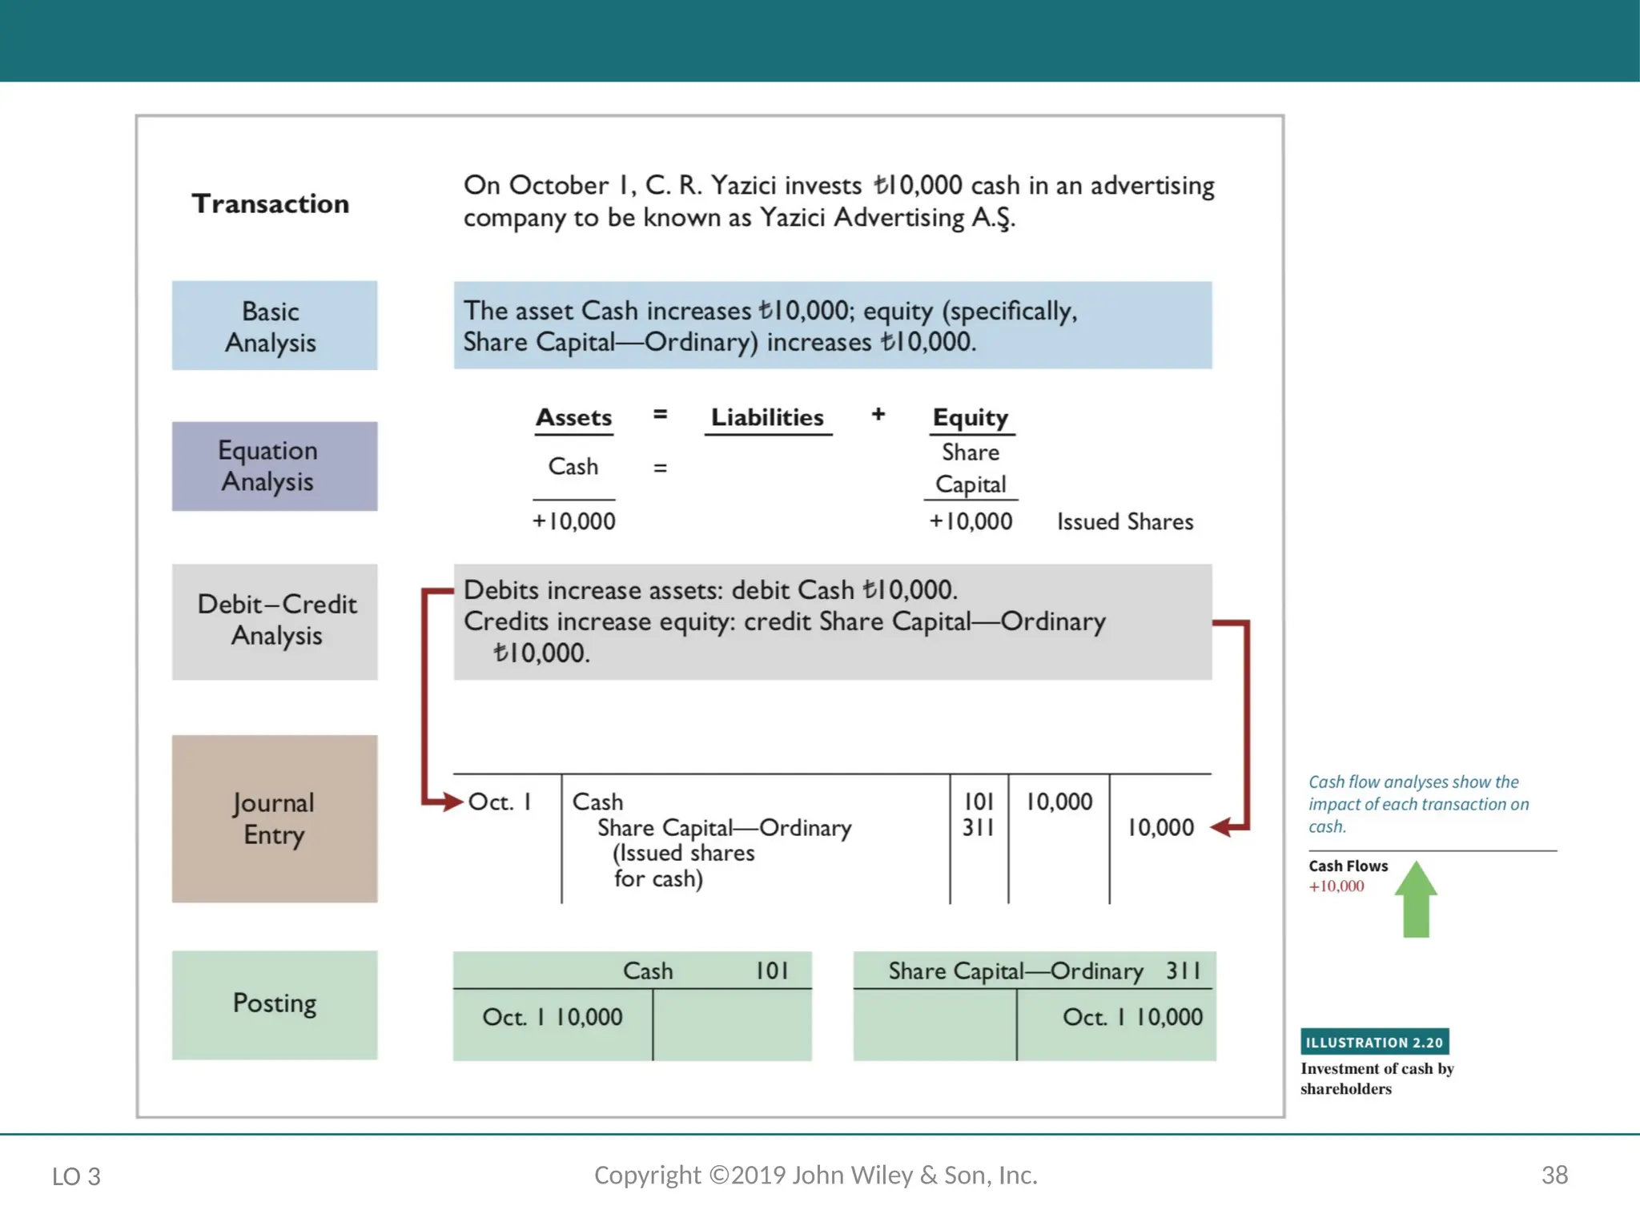Click the Transaction heading
The height and width of the screenshot is (1230, 1640).
271,203
